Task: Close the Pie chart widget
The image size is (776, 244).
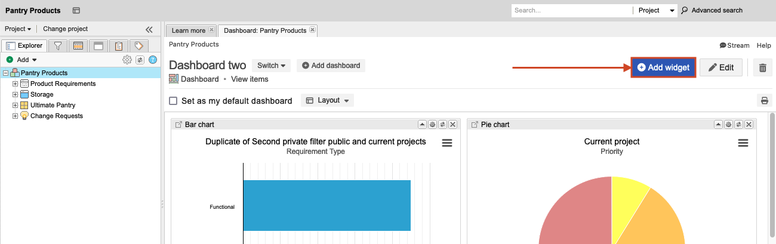Action: 749,124
